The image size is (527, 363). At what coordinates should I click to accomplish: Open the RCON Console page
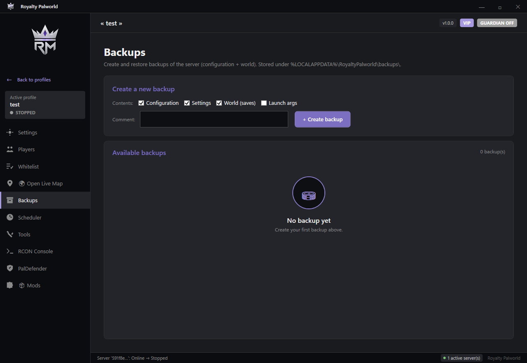click(x=45, y=251)
